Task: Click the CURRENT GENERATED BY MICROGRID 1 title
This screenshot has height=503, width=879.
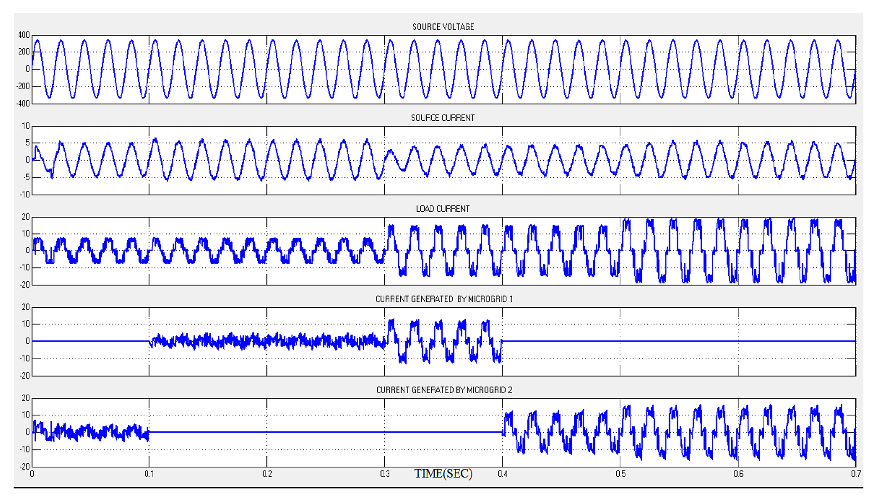Action: pos(444,299)
